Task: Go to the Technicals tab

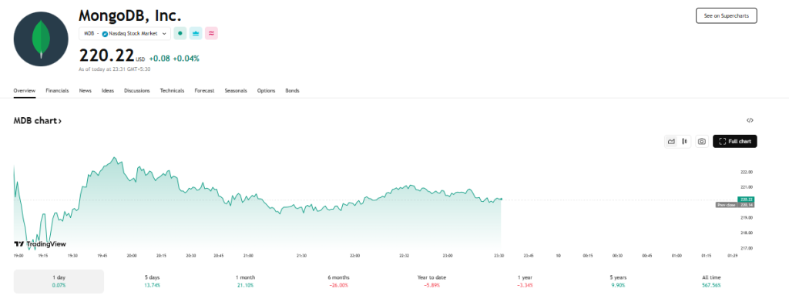Action: [172, 91]
